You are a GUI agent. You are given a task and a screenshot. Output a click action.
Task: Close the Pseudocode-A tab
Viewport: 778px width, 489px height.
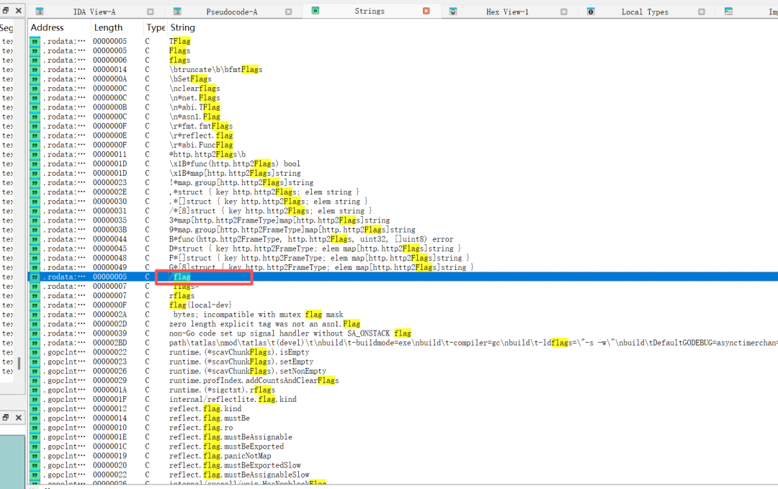click(x=288, y=12)
